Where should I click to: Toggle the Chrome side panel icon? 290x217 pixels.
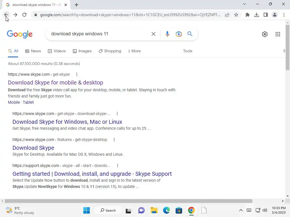(266, 15)
